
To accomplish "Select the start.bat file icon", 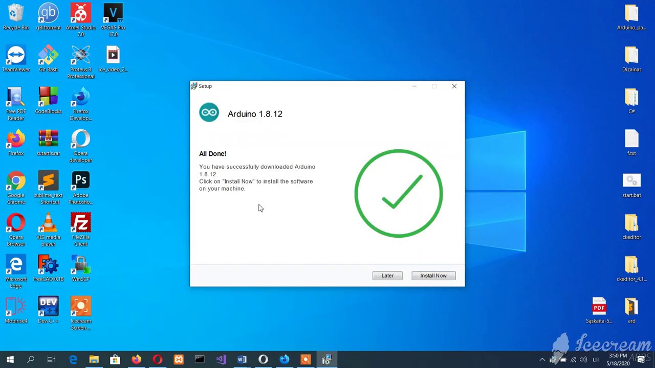I will click(x=631, y=185).
